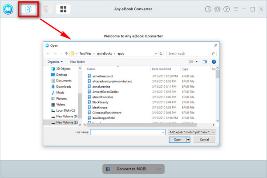Select the annakarenina file
The height and width of the screenshot is (178, 267).
coord(101,86)
